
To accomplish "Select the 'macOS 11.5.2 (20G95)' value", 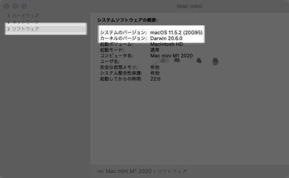I will coord(177,32).
